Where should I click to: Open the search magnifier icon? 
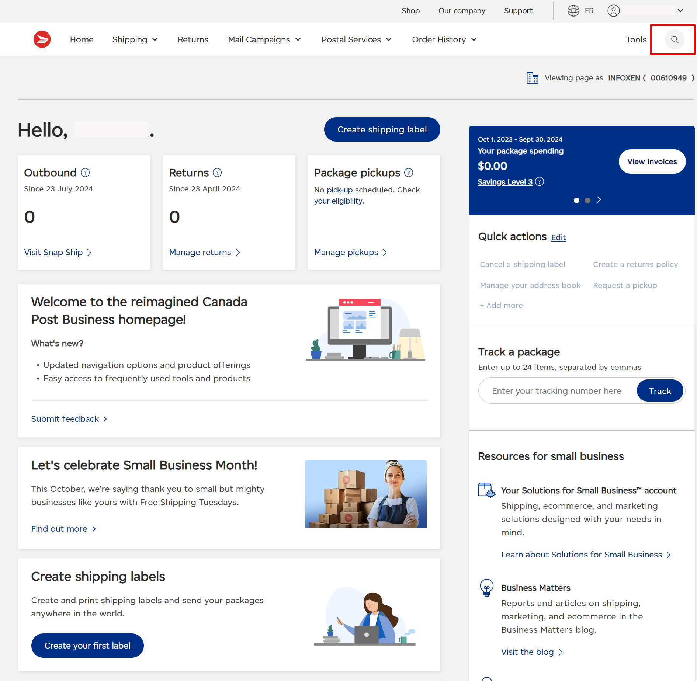pos(675,39)
